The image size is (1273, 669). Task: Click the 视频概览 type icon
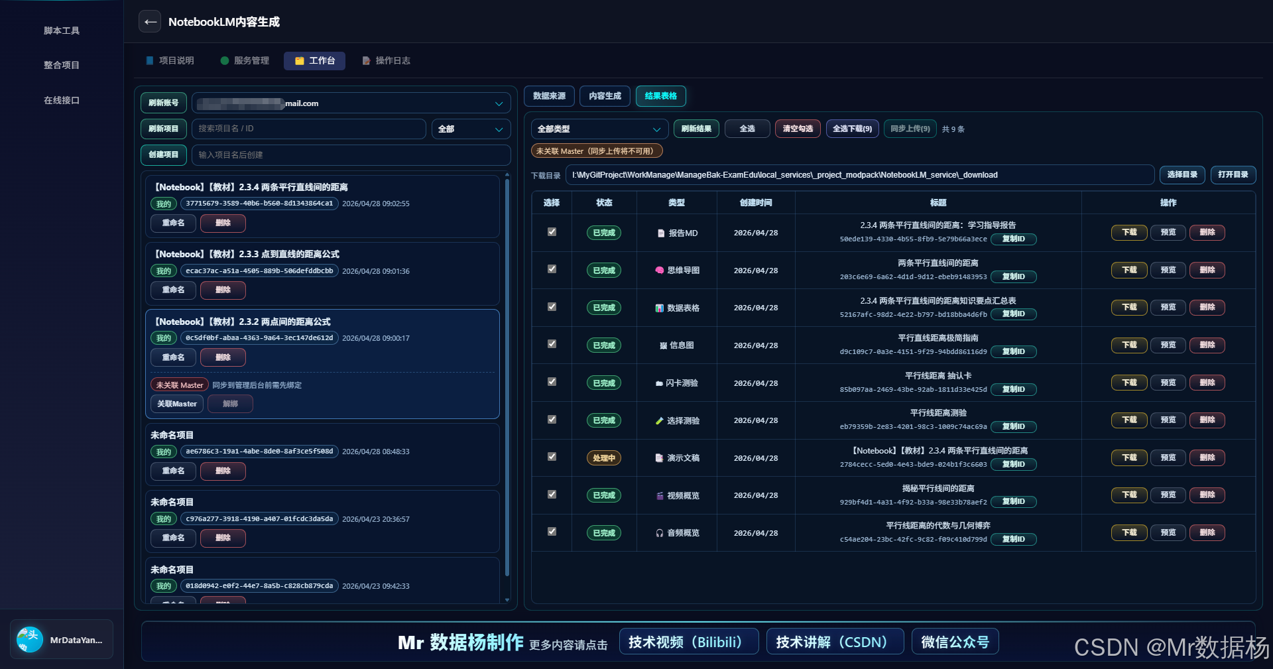pyautogui.click(x=660, y=496)
